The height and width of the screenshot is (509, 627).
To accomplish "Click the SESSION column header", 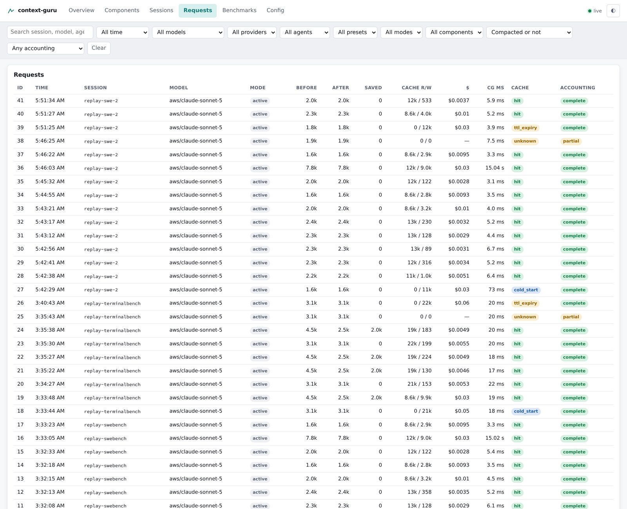I will 95,88.
